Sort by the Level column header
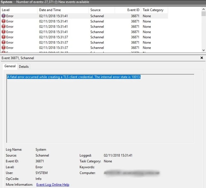This screenshot has width=206, height=188. pyautogui.click(x=19, y=10)
